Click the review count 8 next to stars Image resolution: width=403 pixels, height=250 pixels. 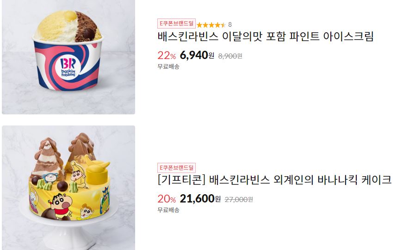click(230, 24)
